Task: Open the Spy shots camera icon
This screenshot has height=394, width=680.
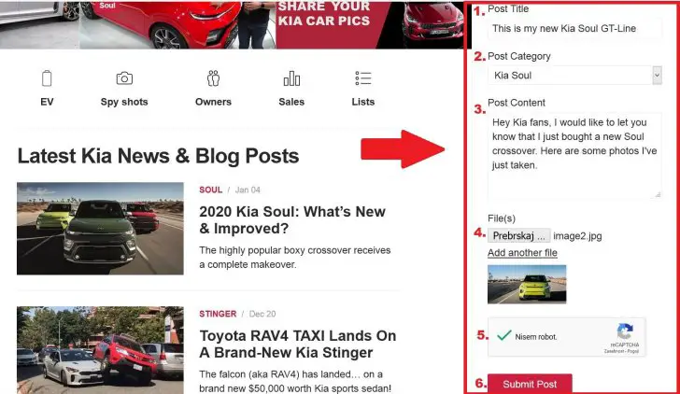Action: coord(124,78)
